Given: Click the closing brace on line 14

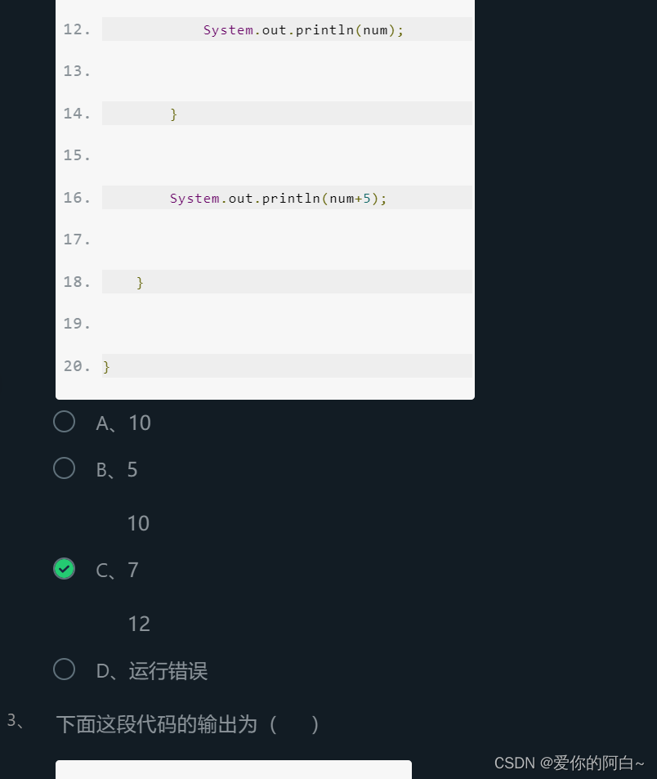Looking at the screenshot, I should [x=174, y=114].
